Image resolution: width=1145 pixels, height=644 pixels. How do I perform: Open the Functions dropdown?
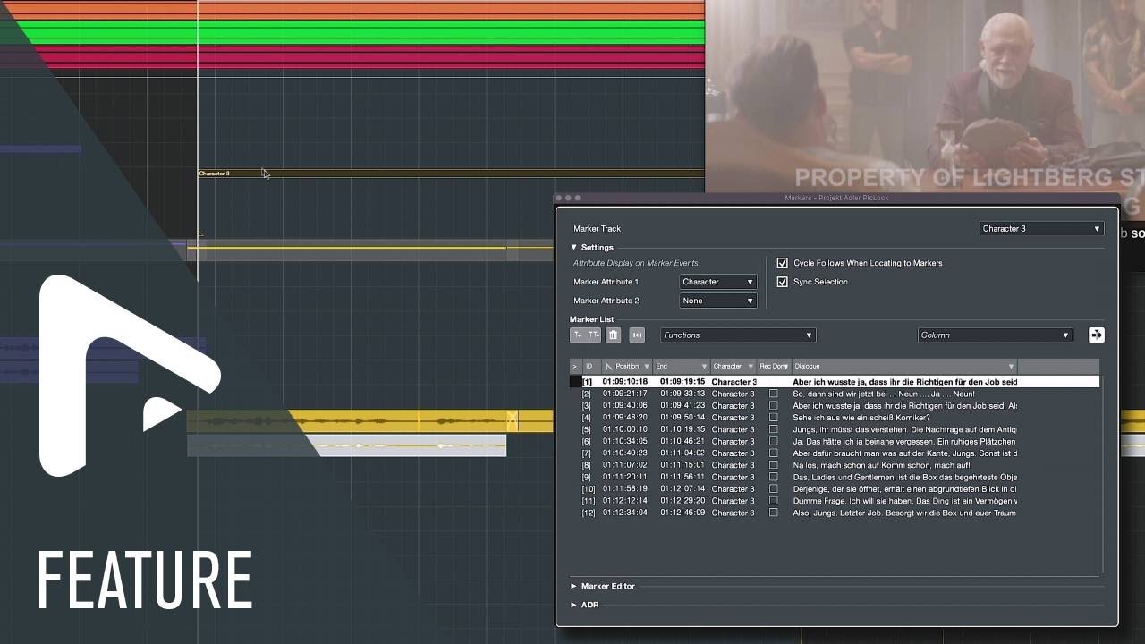click(x=738, y=335)
